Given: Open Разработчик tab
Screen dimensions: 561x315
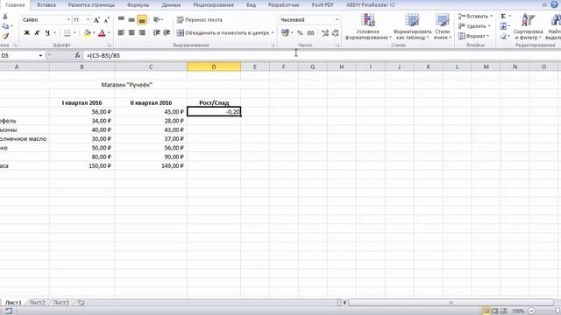Looking at the screenshot, I should 283,5.
